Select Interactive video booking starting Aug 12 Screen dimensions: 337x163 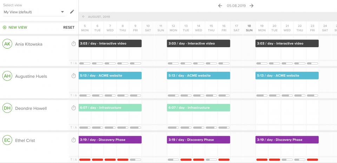pyautogui.click(x=198, y=43)
